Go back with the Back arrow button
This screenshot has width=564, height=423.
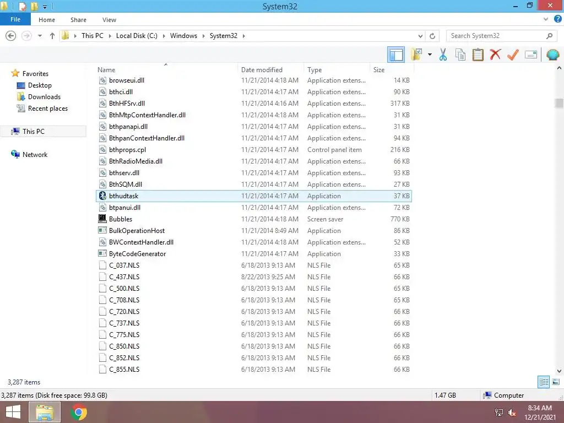(x=11, y=36)
